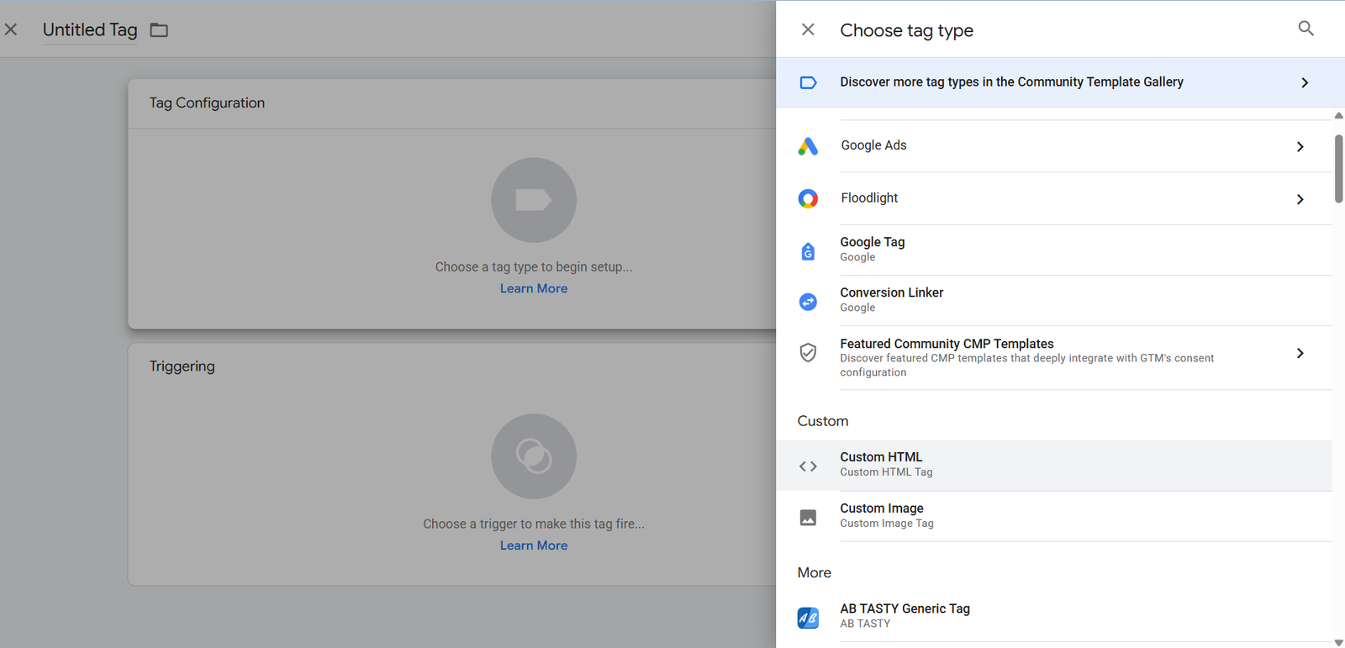Click the AB TASTY logo icon

click(x=808, y=618)
